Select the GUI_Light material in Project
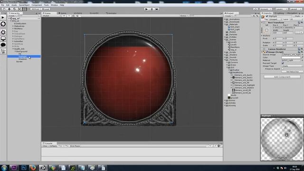This screenshot has width=304, height=171. [x=234, y=29]
